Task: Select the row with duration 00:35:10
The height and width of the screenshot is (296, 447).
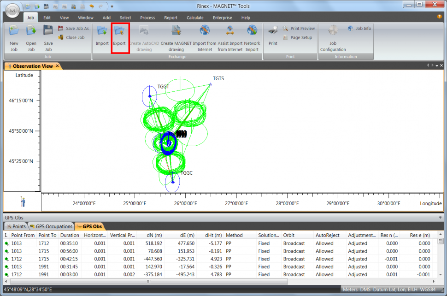Action: click(x=220, y=243)
